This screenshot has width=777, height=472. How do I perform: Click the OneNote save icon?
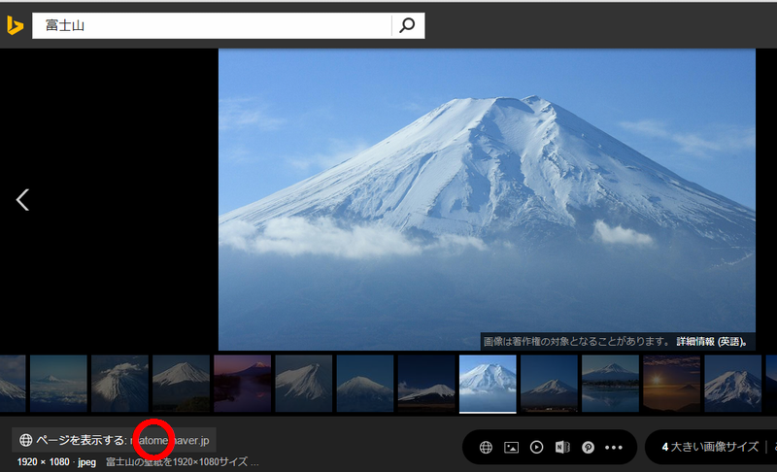click(x=562, y=447)
